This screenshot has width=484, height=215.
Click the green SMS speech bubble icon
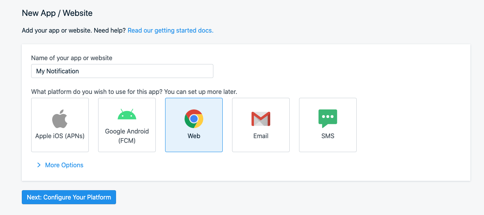tap(328, 118)
